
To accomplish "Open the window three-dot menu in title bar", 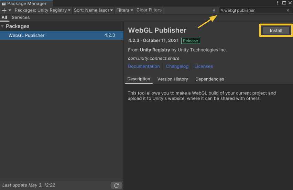I will click(x=278, y=3).
